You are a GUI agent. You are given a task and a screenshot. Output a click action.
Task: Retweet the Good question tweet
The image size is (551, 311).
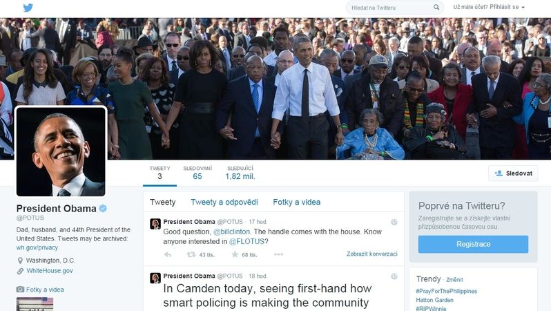click(x=191, y=254)
